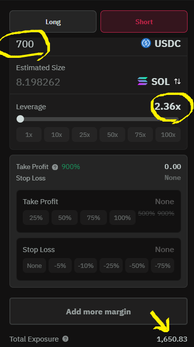
Task: Switch to the Short tab
Action: click(x=144, y=22)
